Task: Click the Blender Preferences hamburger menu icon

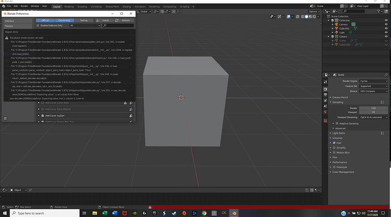Action: pos(5,118)
